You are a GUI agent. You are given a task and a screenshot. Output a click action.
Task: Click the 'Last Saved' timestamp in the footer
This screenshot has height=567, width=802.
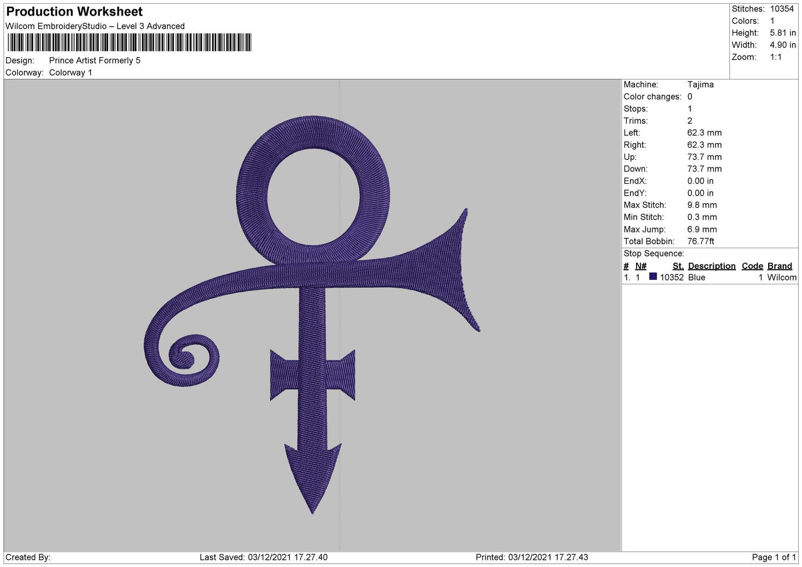[264, 557]
